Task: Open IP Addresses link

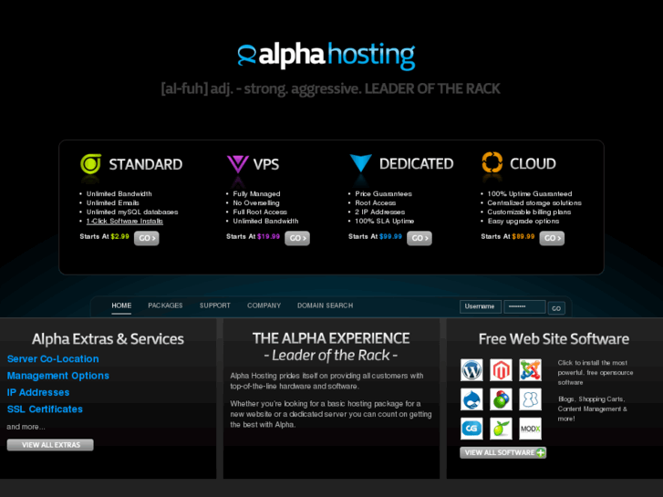Action: [x=38, y=392]
